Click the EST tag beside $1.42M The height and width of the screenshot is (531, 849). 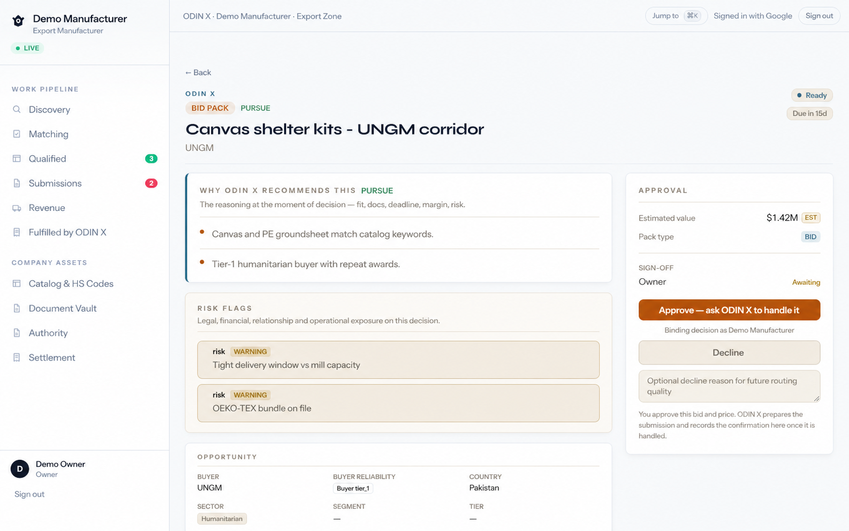coord(811,218)
